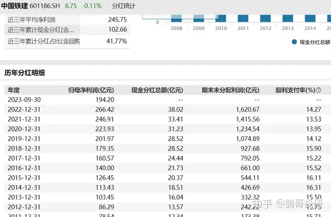
Task: Click the 2019-12-31 row date
Action: tap(24, 139)
